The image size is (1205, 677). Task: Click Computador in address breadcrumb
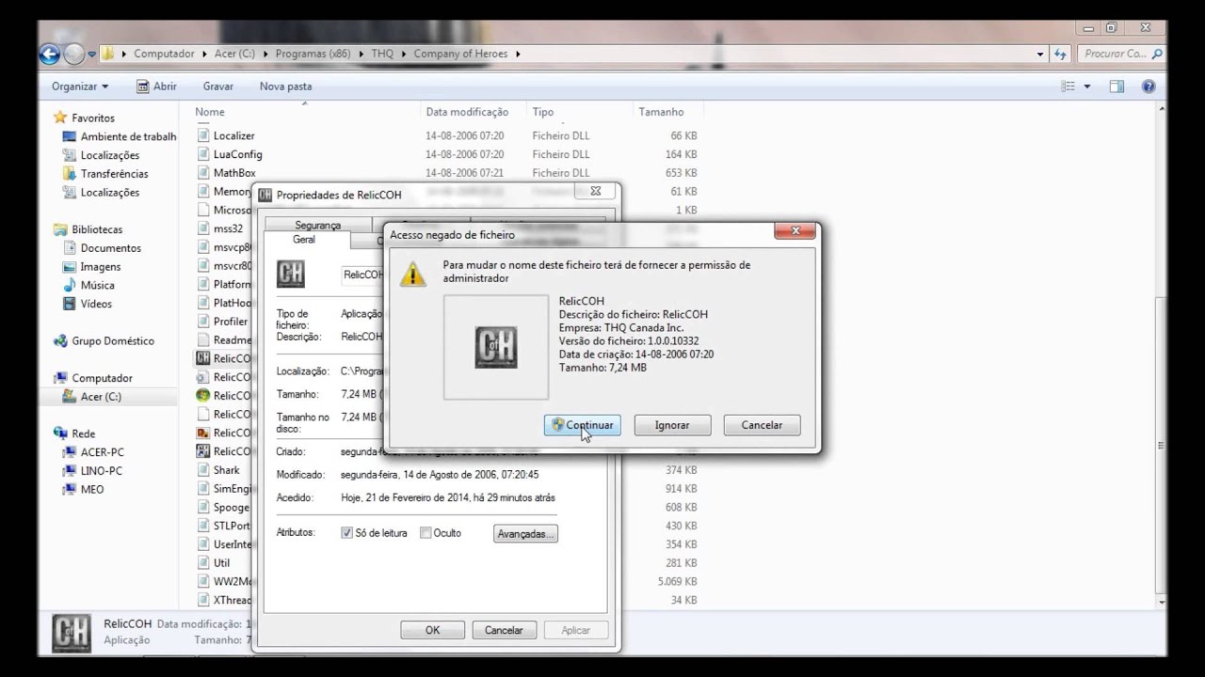click(164, 54)
